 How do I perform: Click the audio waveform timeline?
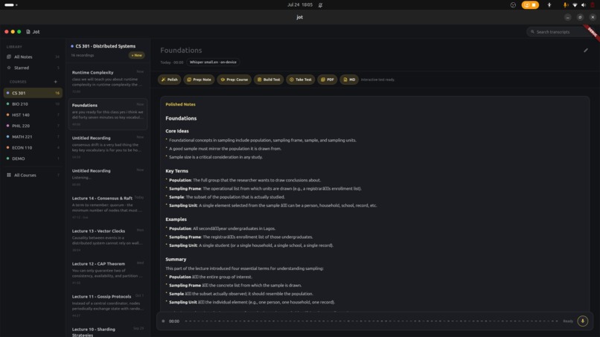tap(371, 321)
